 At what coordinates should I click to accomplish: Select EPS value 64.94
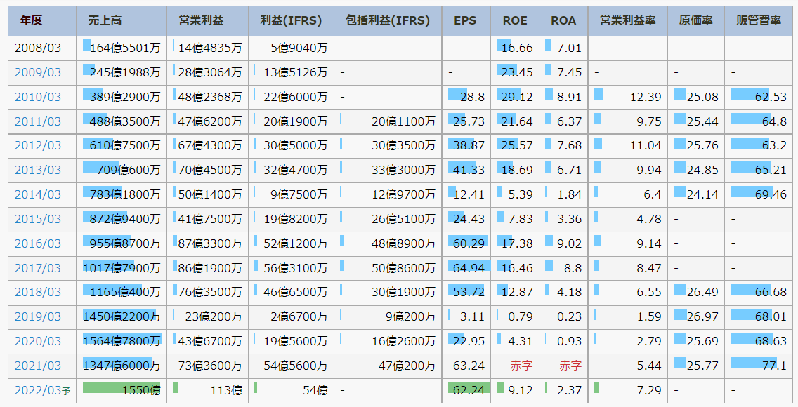(x=469, y=268)
